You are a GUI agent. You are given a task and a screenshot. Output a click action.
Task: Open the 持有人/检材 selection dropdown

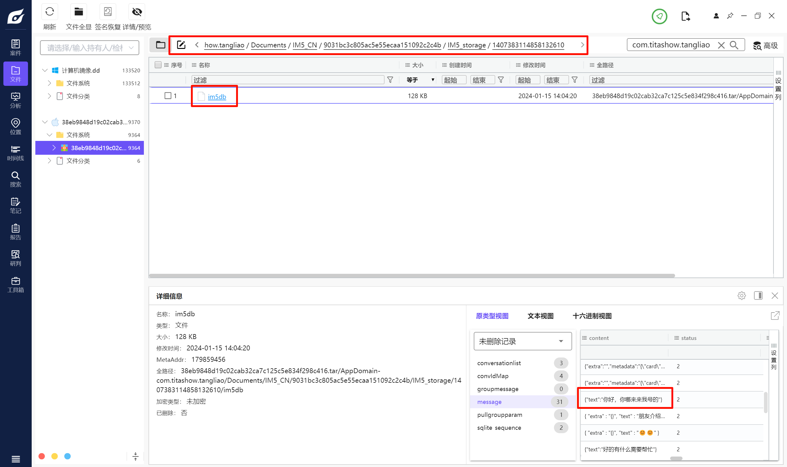coord(89,48)
